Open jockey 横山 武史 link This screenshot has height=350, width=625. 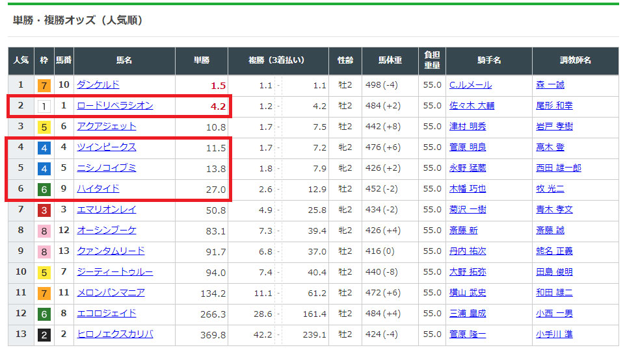(467, 292)
